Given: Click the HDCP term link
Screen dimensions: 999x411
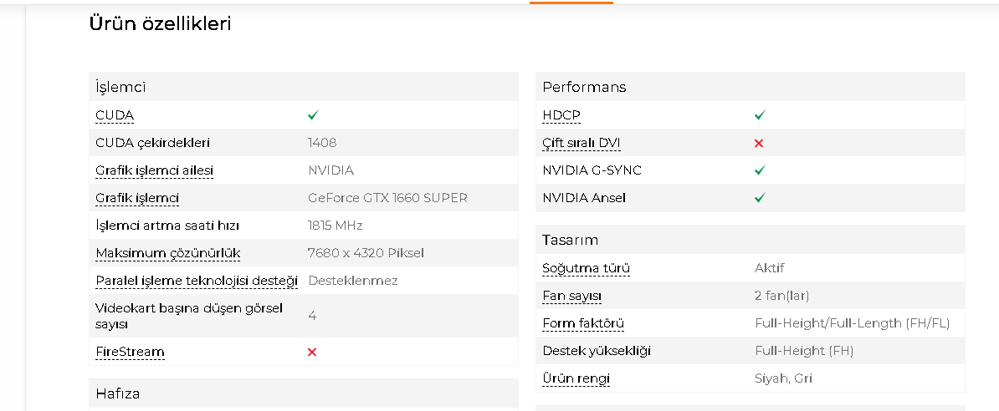Looking at the screenshot, I should click(x=561, y=115).
